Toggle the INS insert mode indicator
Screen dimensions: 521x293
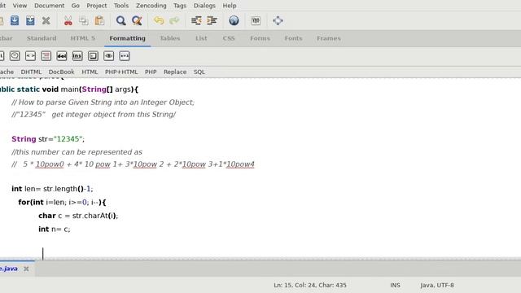click(x=395, y=285)
